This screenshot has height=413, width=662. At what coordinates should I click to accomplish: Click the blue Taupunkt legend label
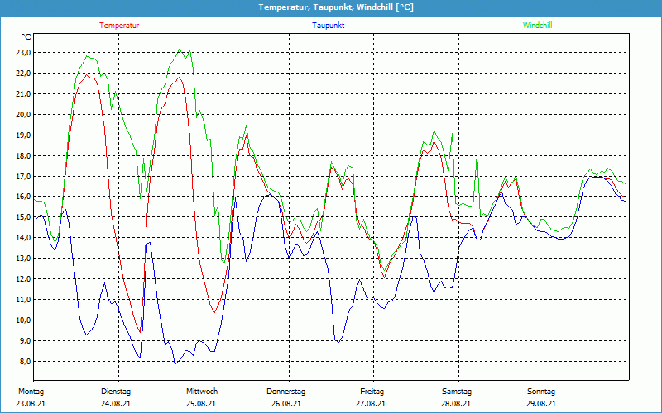pos(329,26)
